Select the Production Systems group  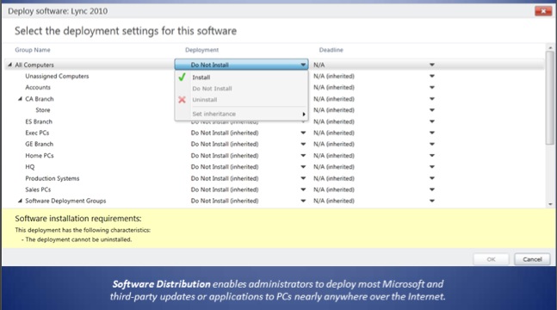[53, 178]
